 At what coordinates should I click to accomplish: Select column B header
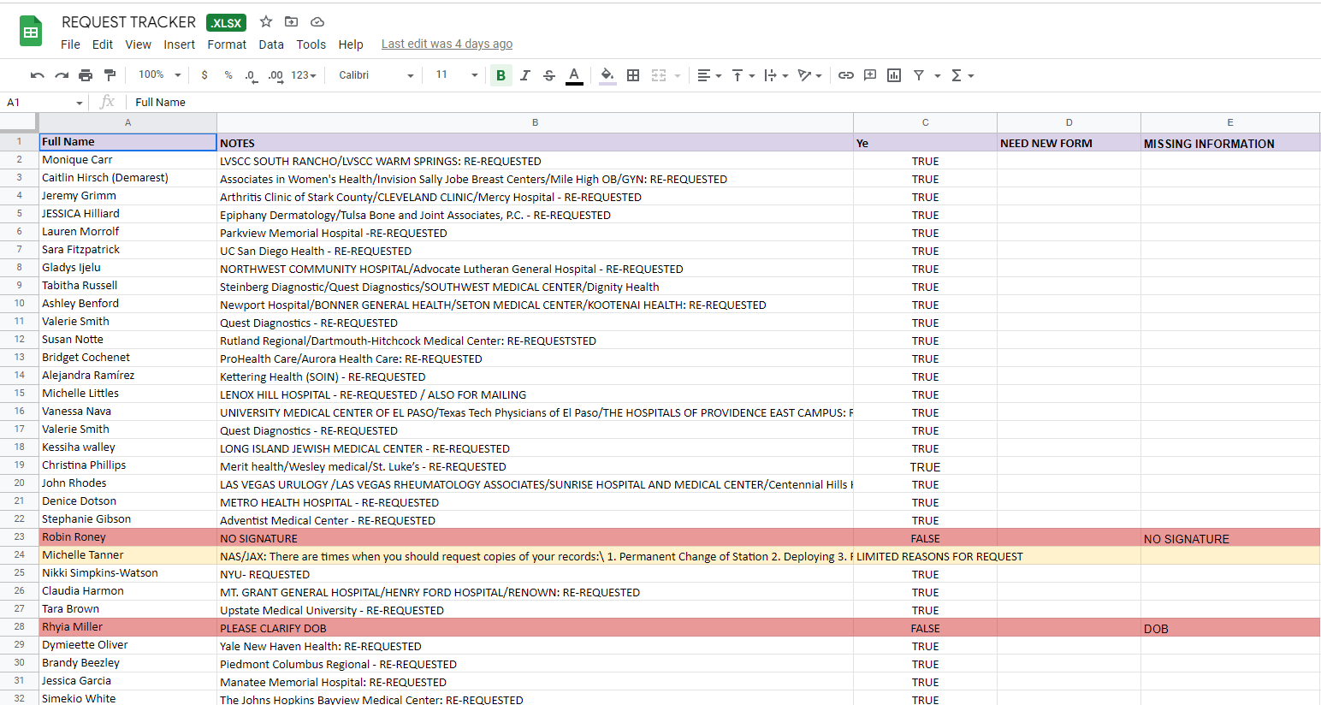pyautogui.click(x=535, y=123)
